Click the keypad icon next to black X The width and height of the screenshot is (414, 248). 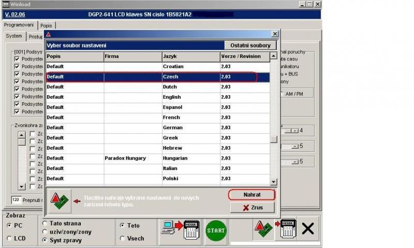pyautogui.click(x=287, y=229)
